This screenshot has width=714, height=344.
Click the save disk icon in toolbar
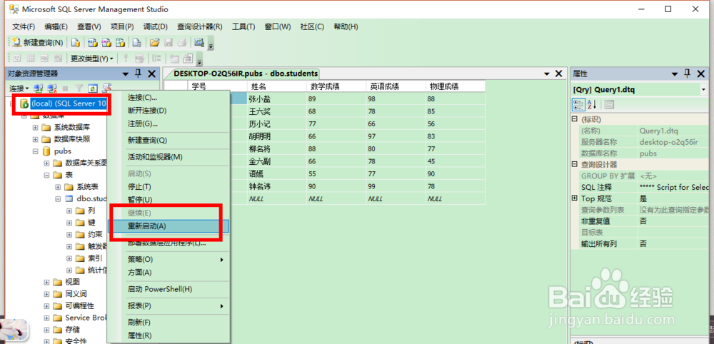(x=169, y=43)
